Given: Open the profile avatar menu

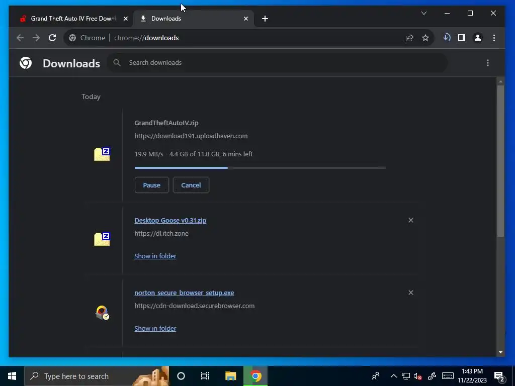Looking at the screenshot, I should tap(478, 38).
